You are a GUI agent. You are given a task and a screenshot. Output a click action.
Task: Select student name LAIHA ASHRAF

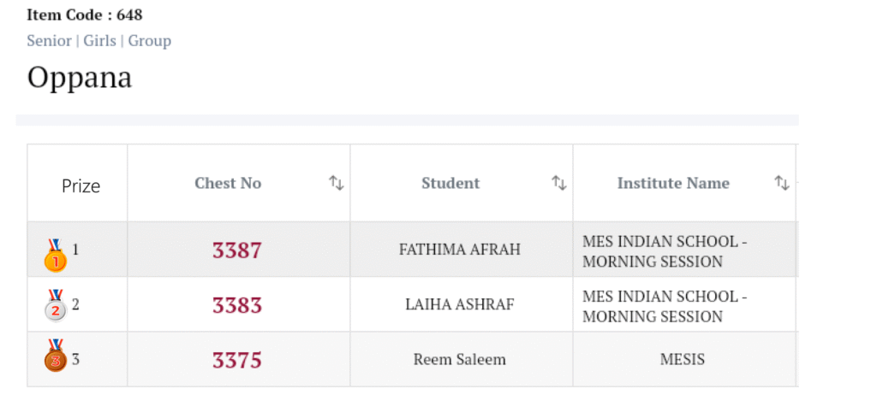click(x=460, y=304)
